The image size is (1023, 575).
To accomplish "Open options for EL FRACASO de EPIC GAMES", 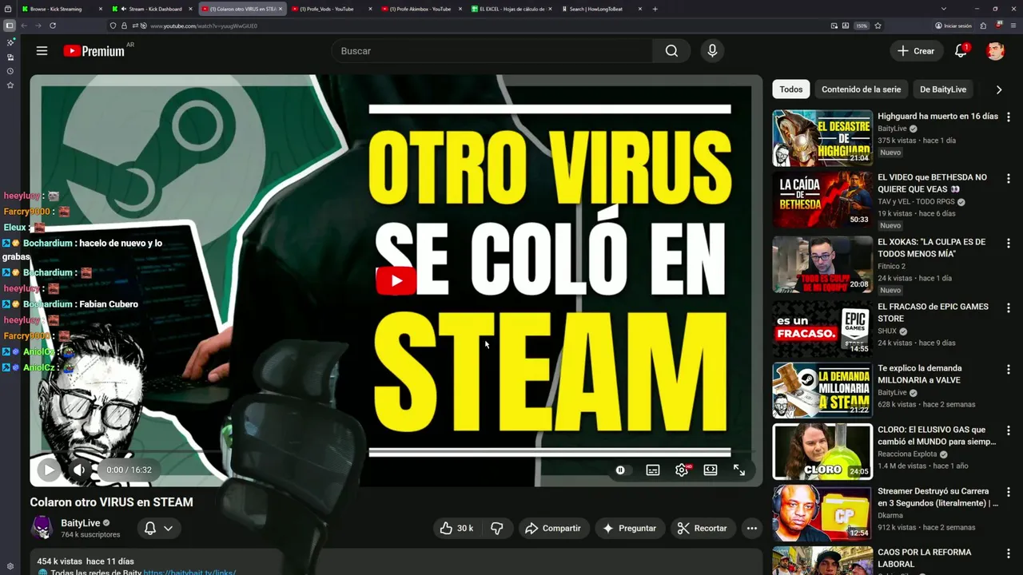I will pyautogui.click(x=1008, y=307).
